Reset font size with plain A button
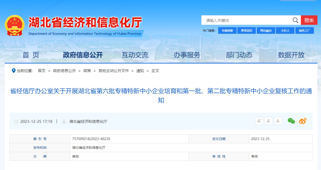Viewport: 321px width, 170px height. [x=278, y=121]
